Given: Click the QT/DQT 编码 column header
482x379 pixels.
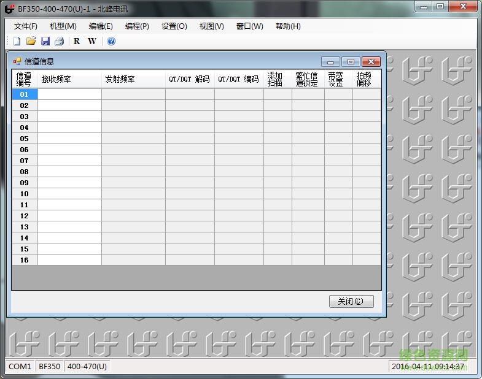Looking at the screenshot, I should (x=239, y=79).
